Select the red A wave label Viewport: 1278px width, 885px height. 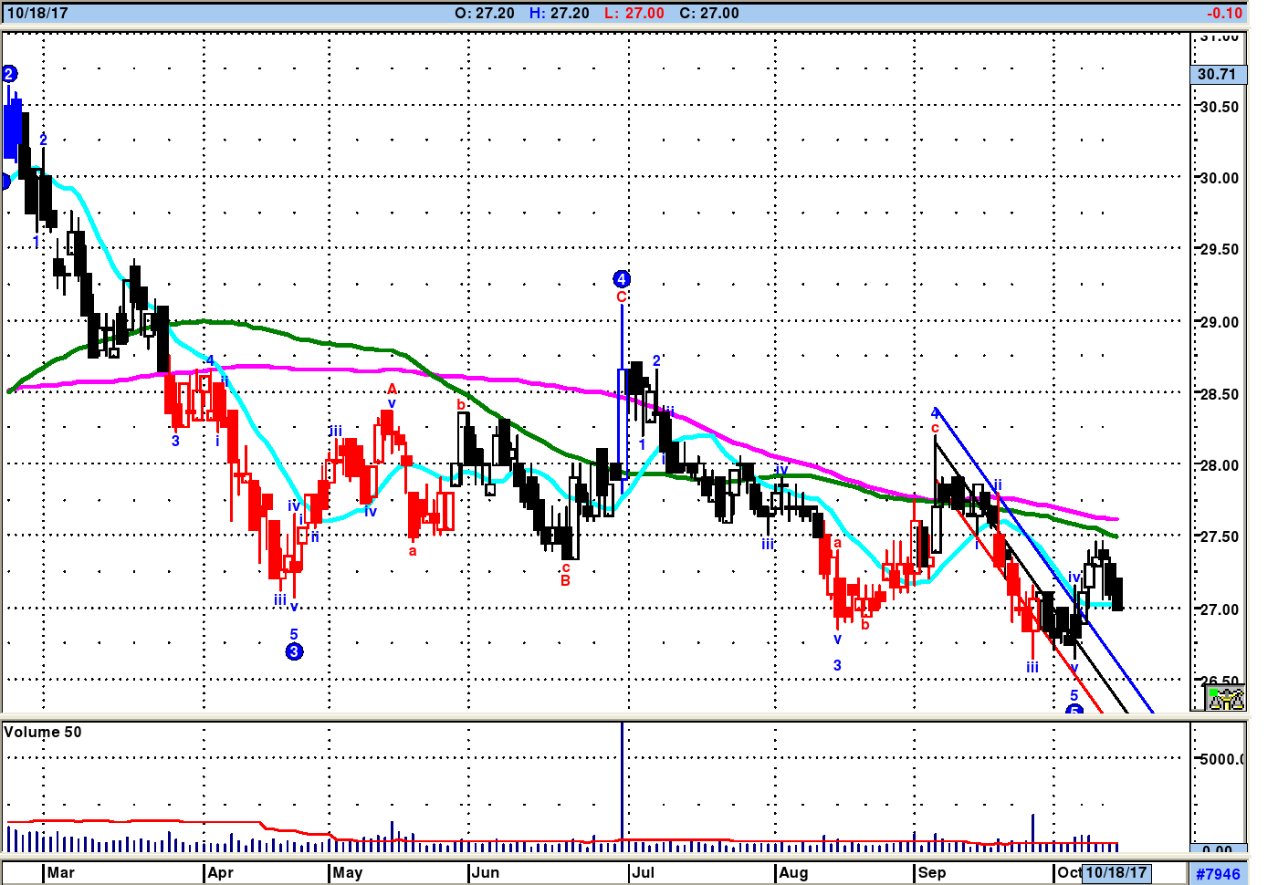pos(392,390)
